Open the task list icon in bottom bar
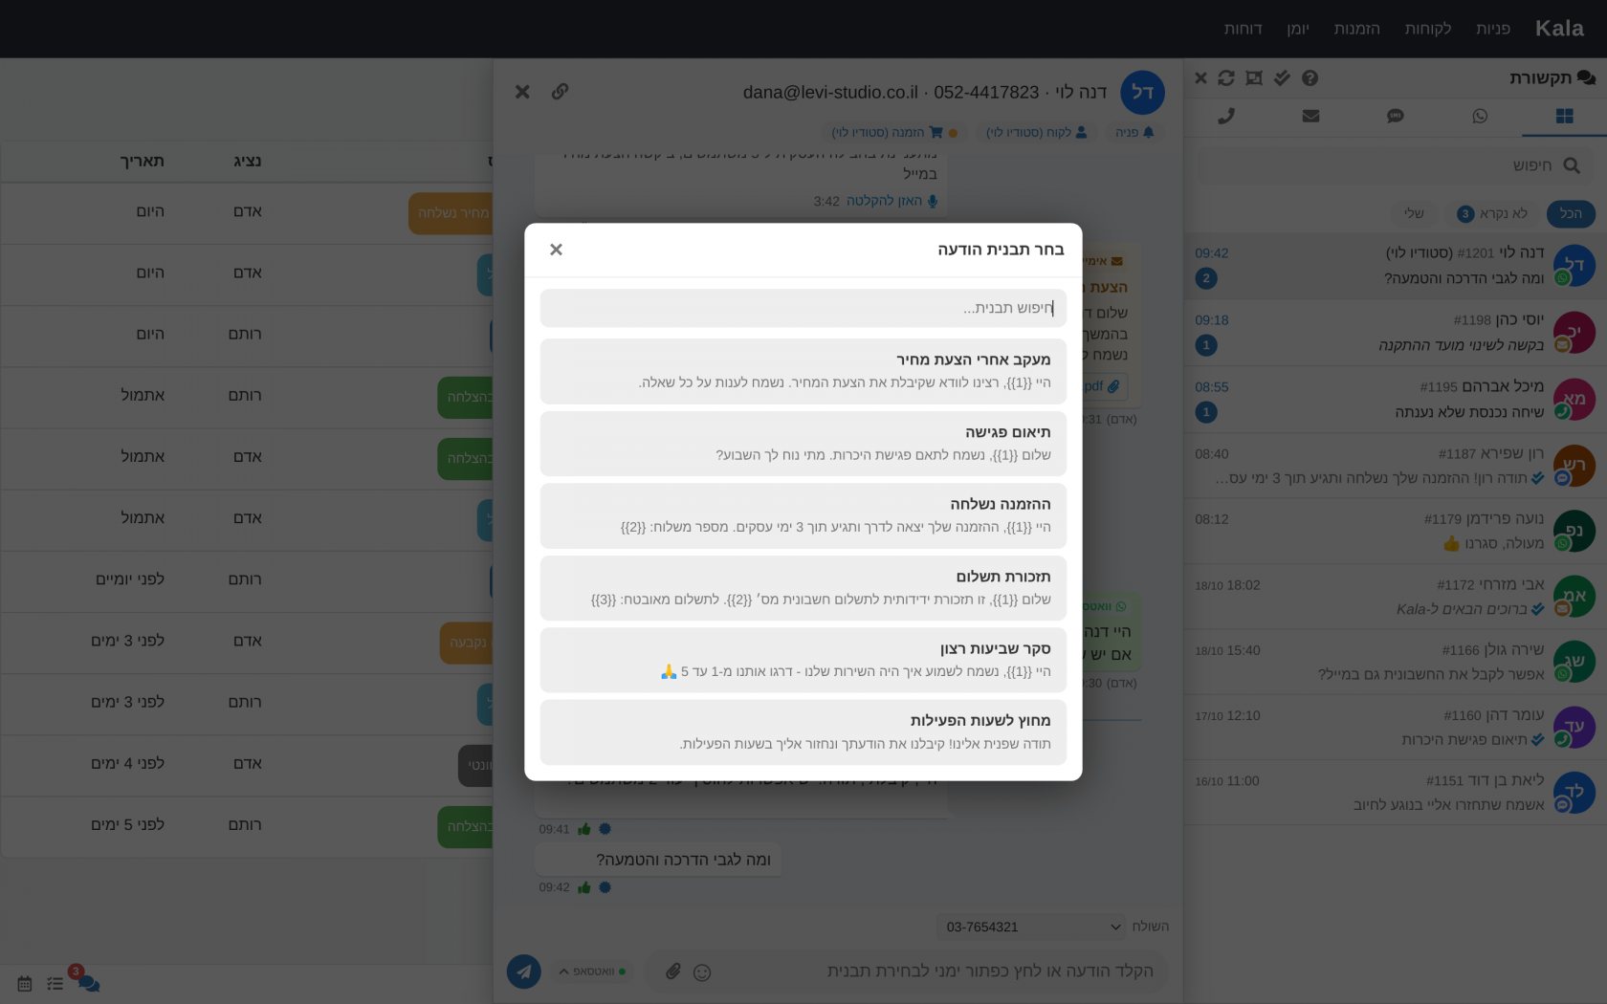The image size is (1607, 1004). (x=55, y=983)
